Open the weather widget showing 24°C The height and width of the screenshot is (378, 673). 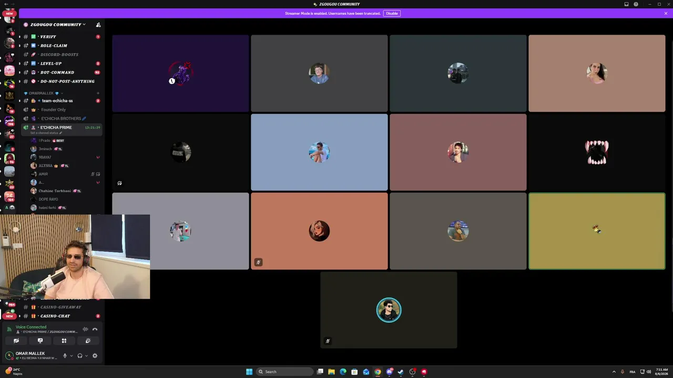[x=14, y=372]
